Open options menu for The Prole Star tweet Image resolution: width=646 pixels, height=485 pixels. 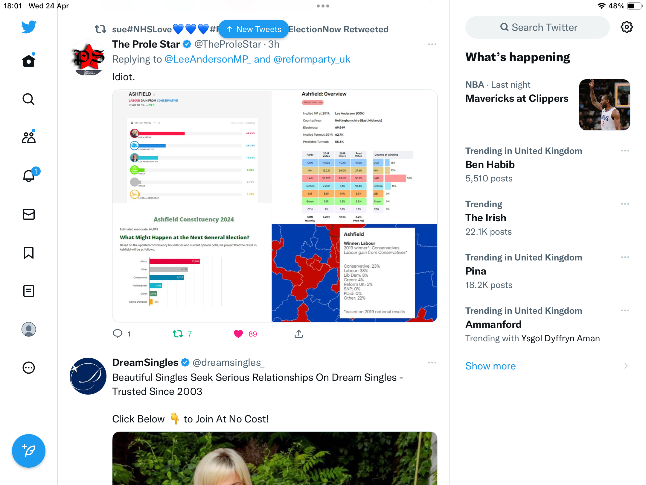coord(432,44)
